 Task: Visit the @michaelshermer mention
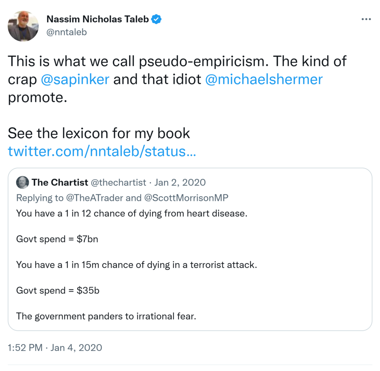coord(263,80)
